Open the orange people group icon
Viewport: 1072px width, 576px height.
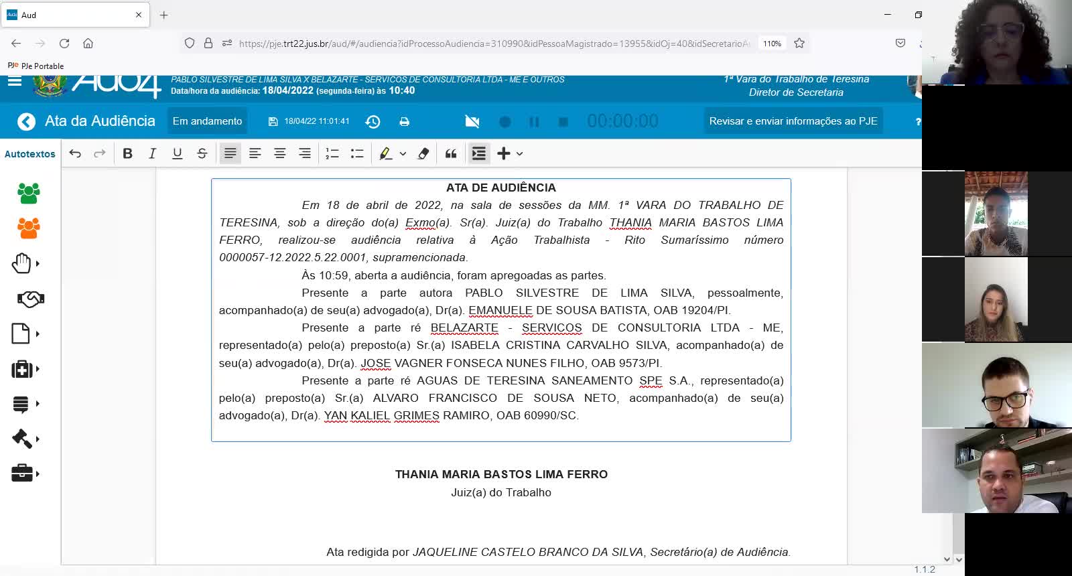(x=28, y=228)
